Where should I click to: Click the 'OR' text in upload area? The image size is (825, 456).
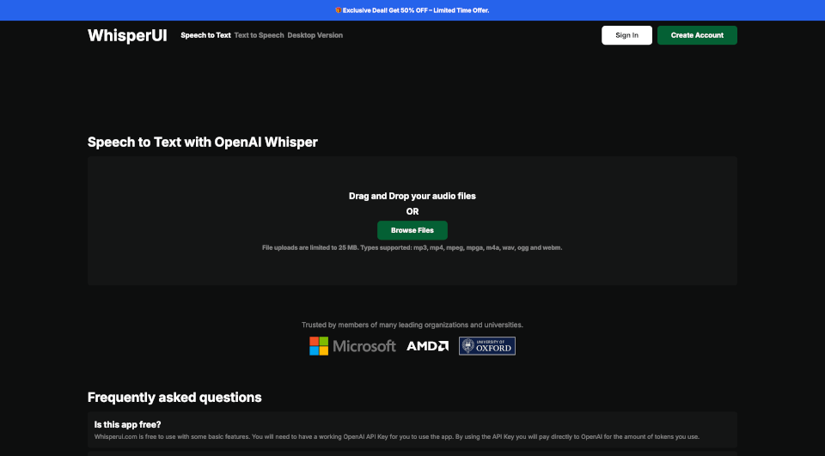click(412, 211)
